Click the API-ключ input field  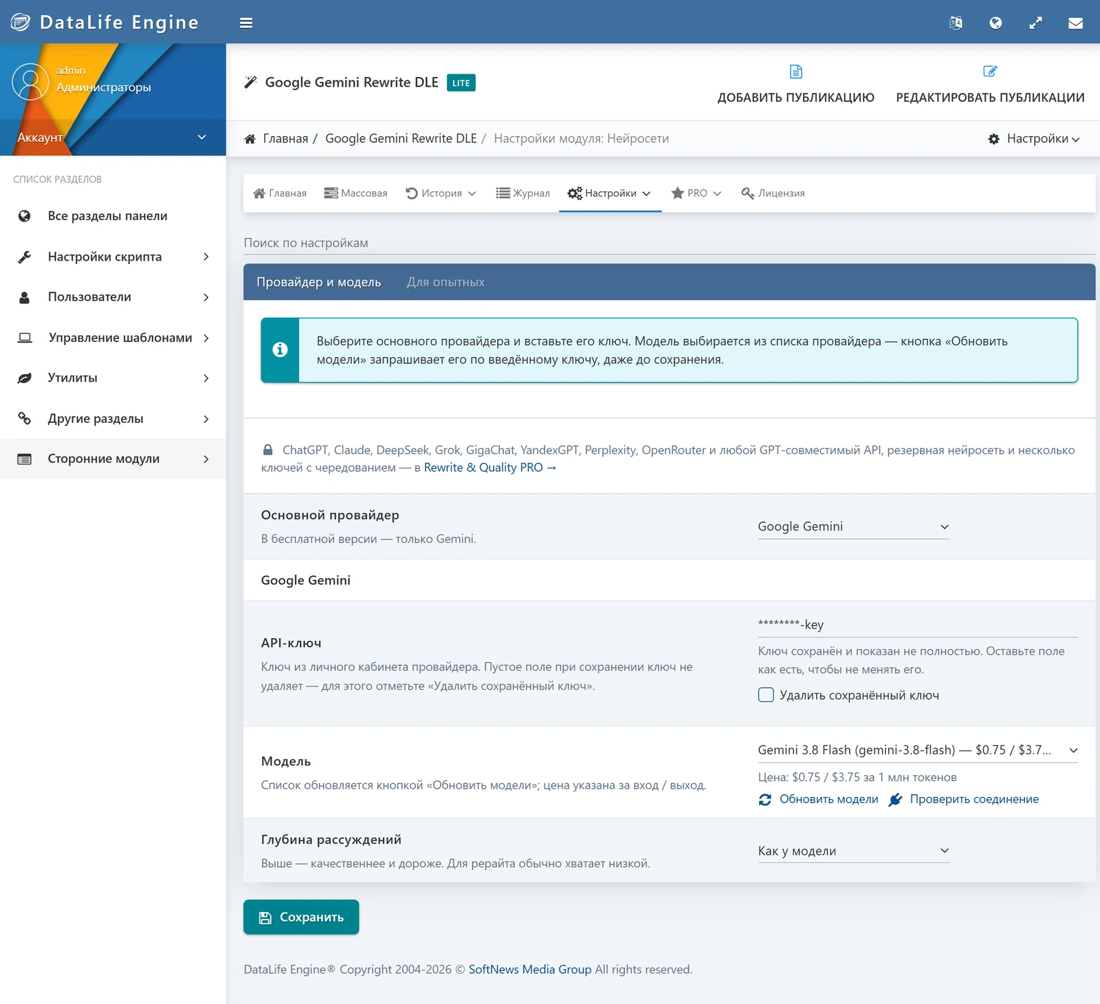click(x=918, y=624)
